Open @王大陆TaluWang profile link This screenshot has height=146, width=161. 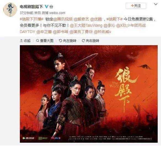(86, 25)
